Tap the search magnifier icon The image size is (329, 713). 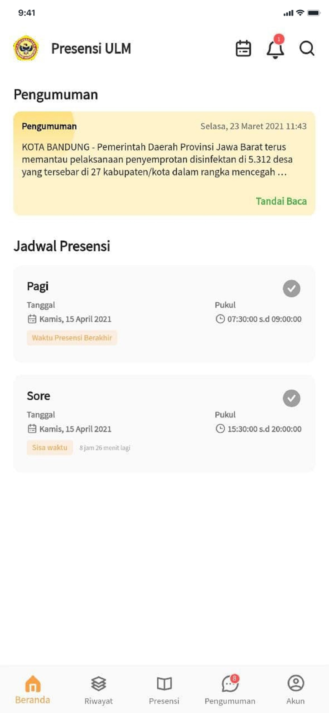click(307, 48)
